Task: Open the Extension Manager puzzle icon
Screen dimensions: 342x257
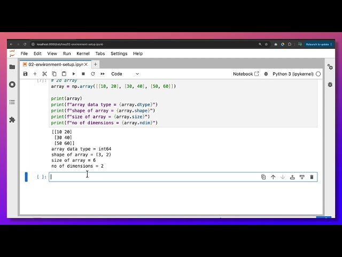Action: coord(12,120)
